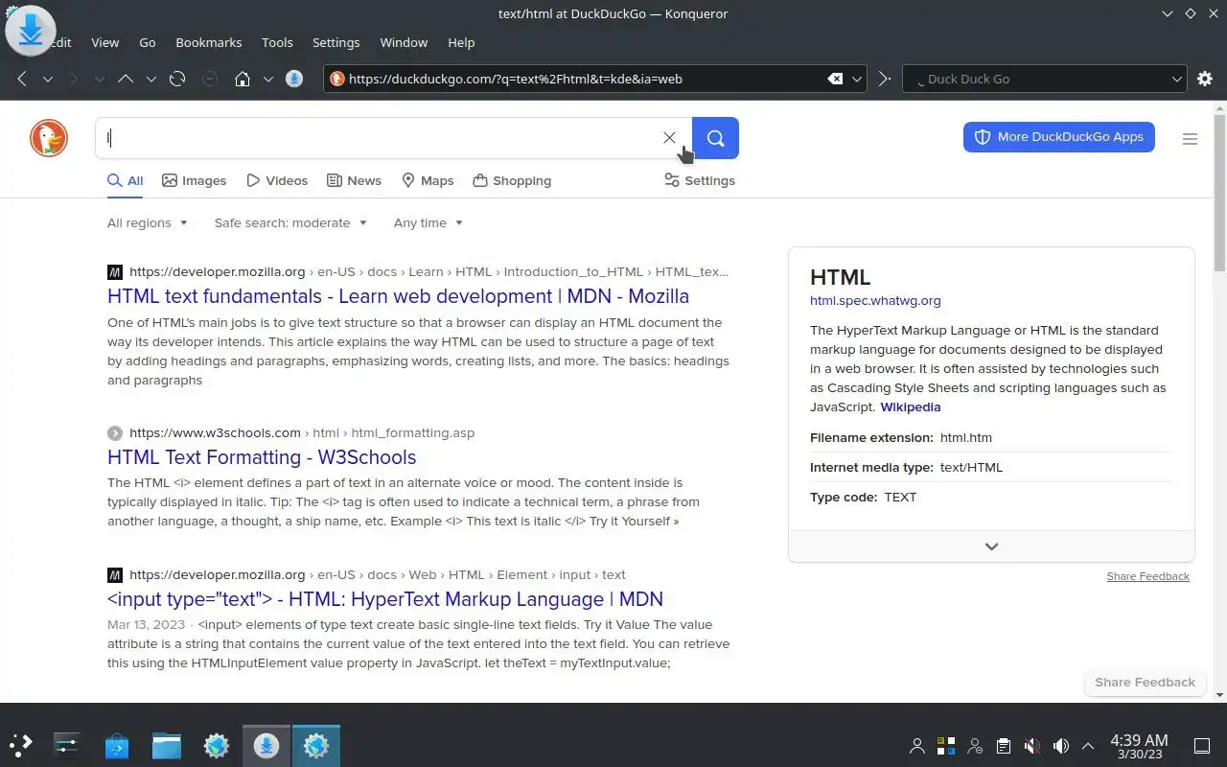Image resolution: width=1227 pixels, height=767 pixels.
Task: Open HTML Text Formatting - W3Schools result
Action: 262,457
